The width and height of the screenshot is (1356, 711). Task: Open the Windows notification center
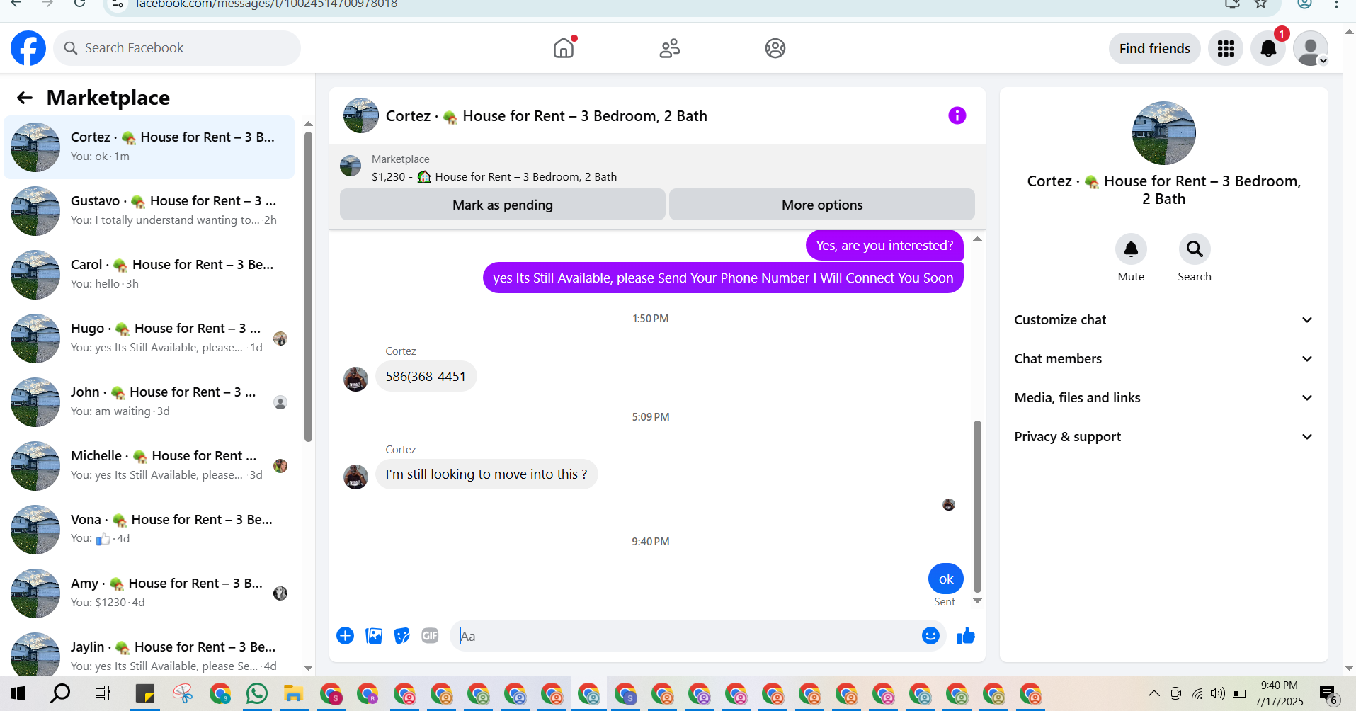pyautogui.click(x=1328, y=695)
